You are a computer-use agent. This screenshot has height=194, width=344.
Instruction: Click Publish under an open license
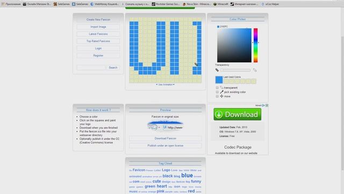click(165, 145)
